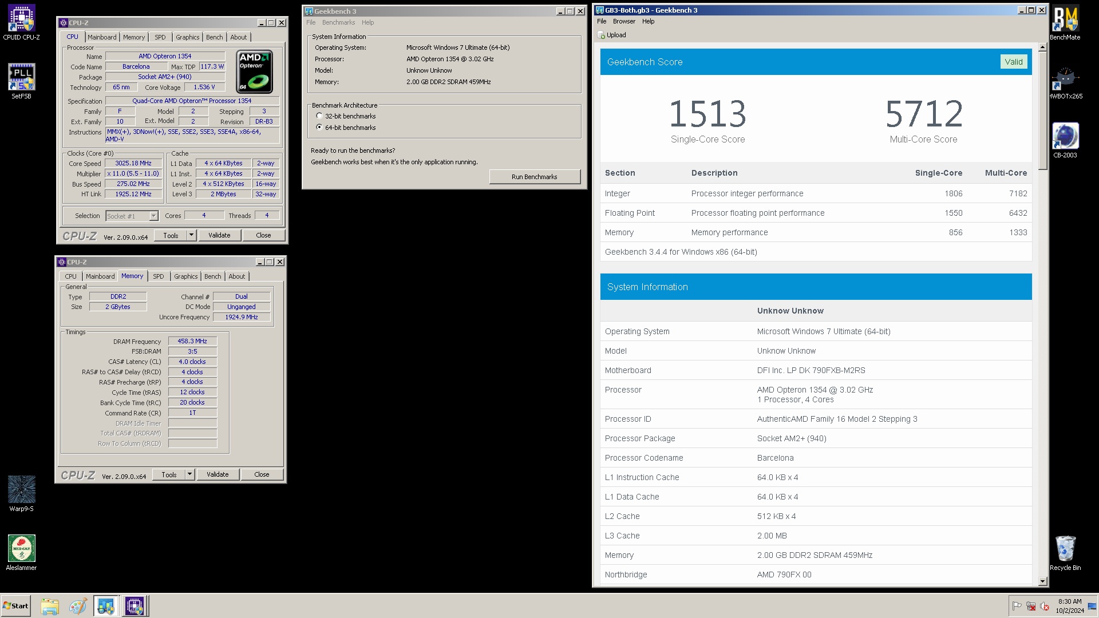The width and height of the screenshot is (1099, 618).
Task: Open the BenchMate desktop icon
Action: (x=1065, y=23)
